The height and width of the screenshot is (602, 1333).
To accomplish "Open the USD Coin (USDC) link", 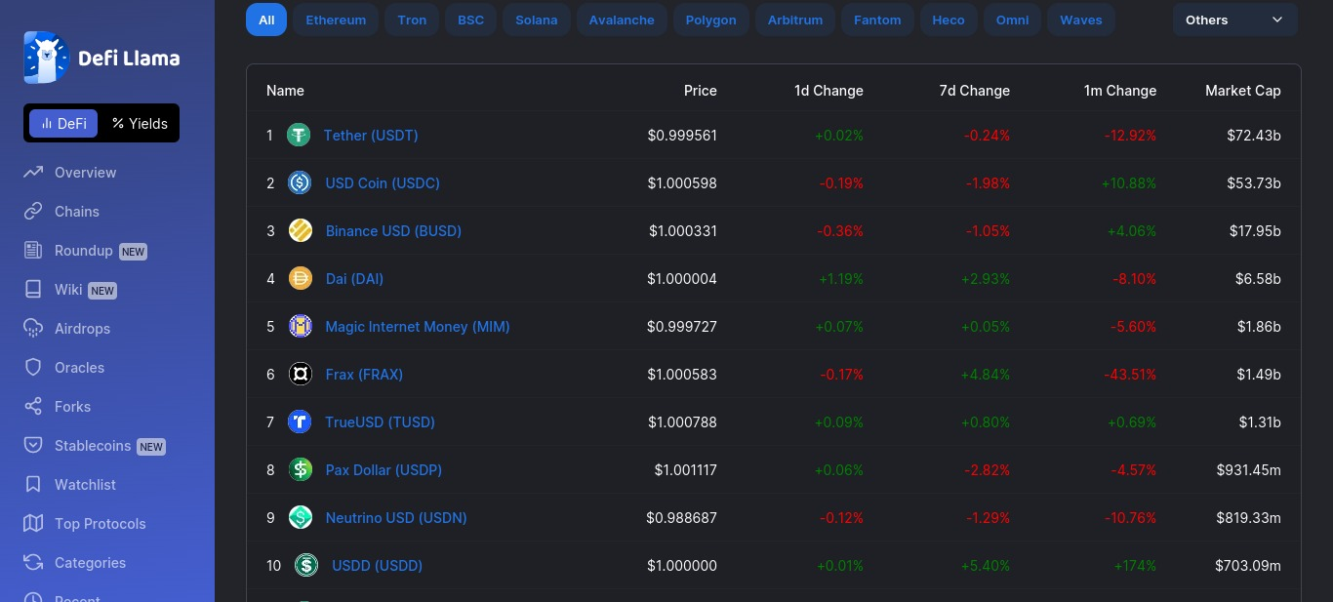I will (x=383, y=182).
